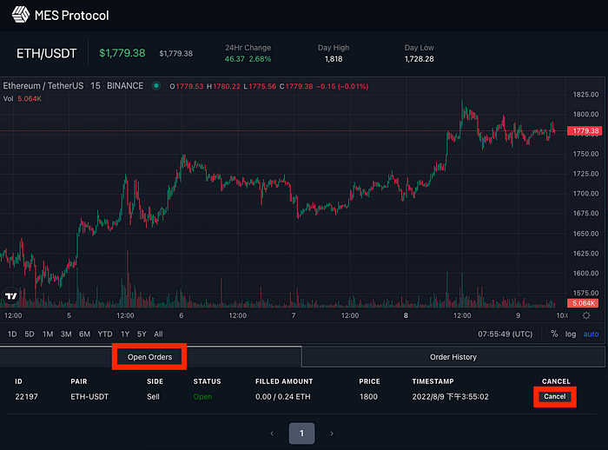Set chart range to 6M
The width and height of the screenshot is (608, 450).
pyautogui.click(x=84, y=334)
